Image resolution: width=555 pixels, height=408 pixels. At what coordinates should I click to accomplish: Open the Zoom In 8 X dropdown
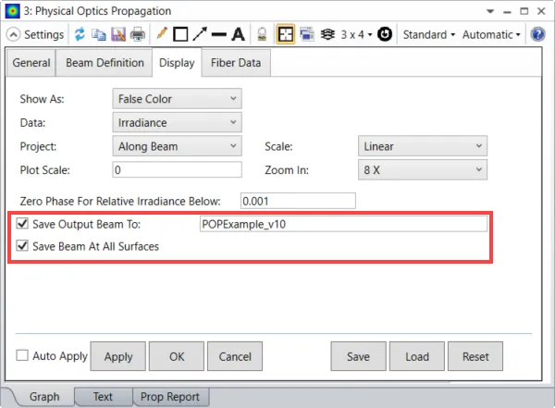[x=423, y=169]
